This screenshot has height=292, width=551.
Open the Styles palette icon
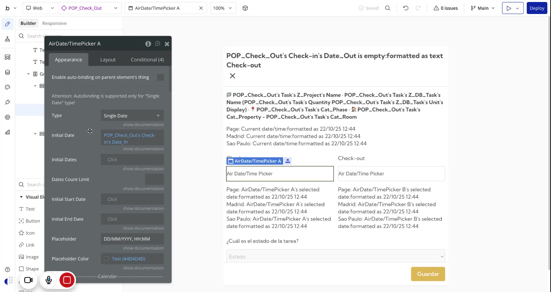pos(8,87)
